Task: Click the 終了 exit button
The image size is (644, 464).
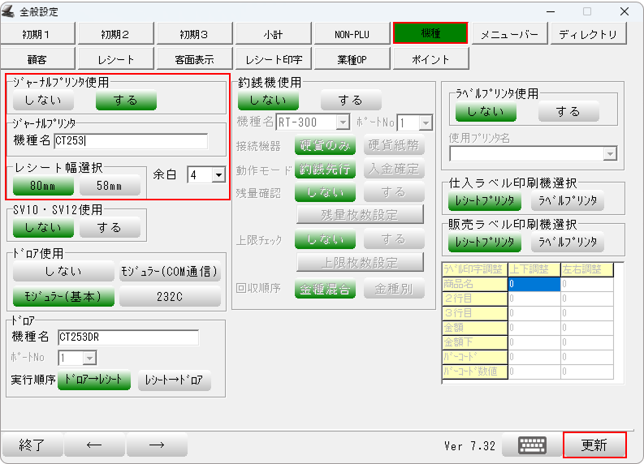Action: 32,445
